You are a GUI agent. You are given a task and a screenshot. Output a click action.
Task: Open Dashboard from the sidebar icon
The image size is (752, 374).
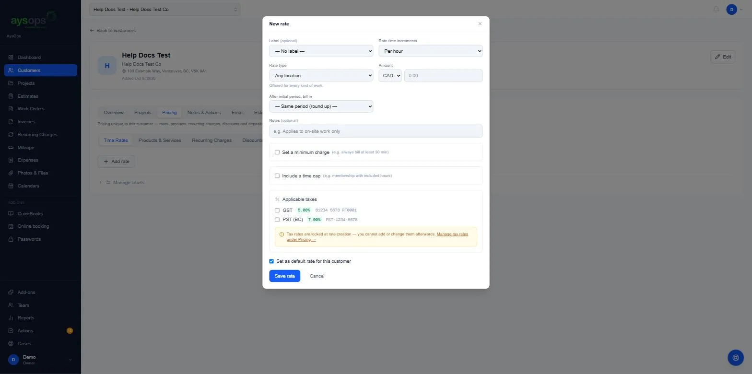point(11,58)
